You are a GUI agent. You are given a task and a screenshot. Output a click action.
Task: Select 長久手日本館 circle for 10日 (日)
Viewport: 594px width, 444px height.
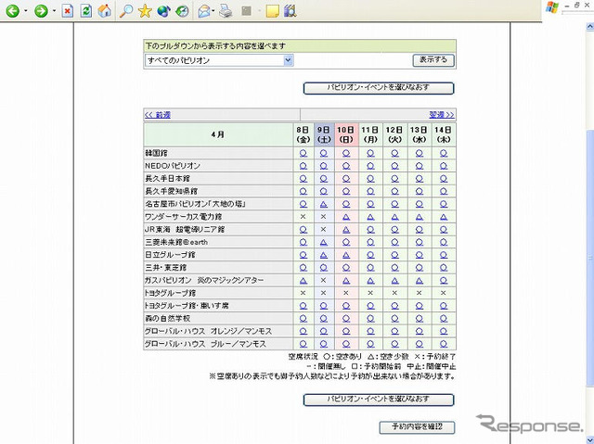pos(346,179)
